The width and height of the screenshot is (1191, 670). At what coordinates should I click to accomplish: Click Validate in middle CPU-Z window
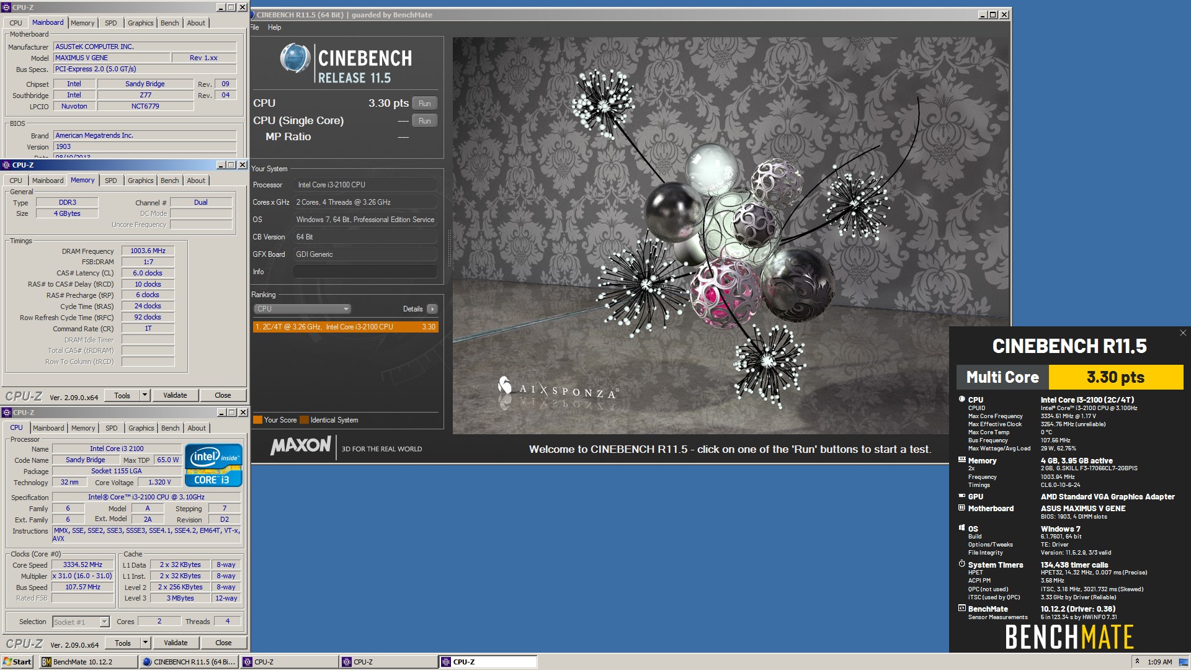click(175, 395)
